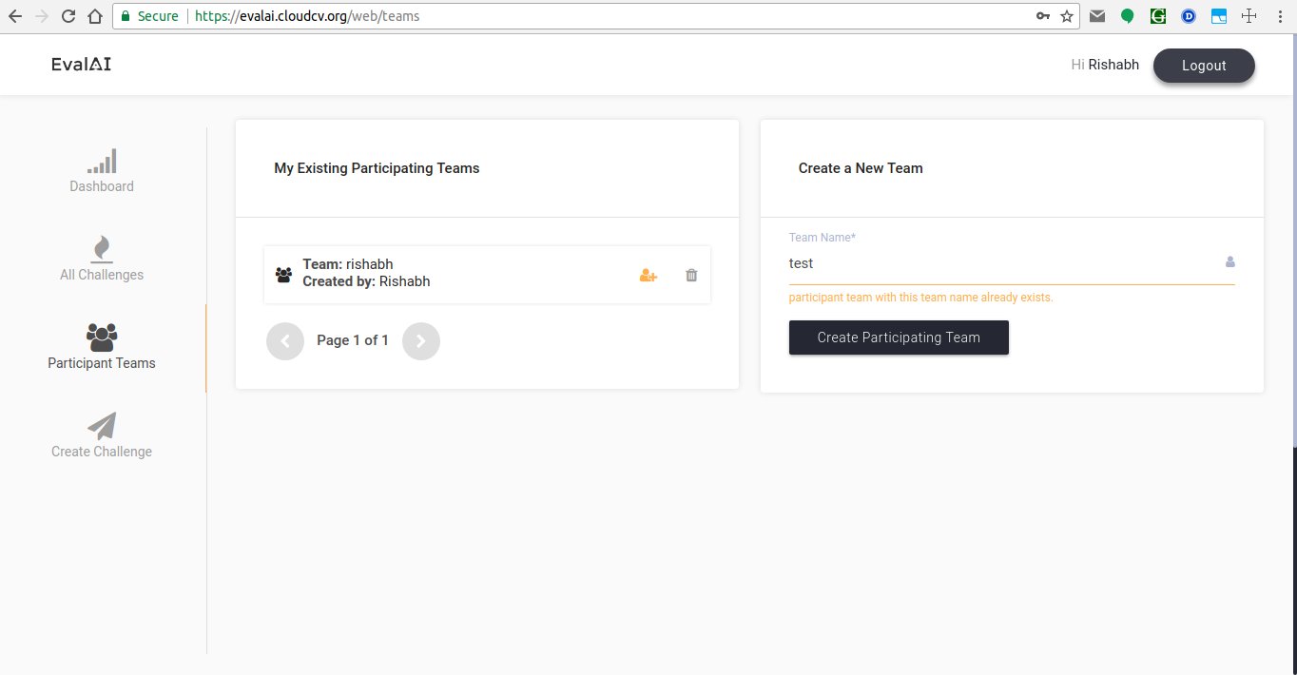Open the blue circular D extension icon
This screenshot has width=1297, height=675.
[1189, 16]
